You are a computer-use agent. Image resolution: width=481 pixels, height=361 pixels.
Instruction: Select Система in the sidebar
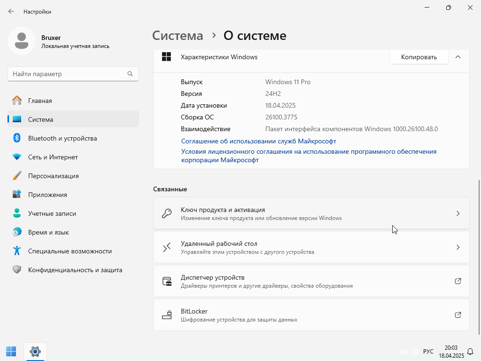click(73, 119)
